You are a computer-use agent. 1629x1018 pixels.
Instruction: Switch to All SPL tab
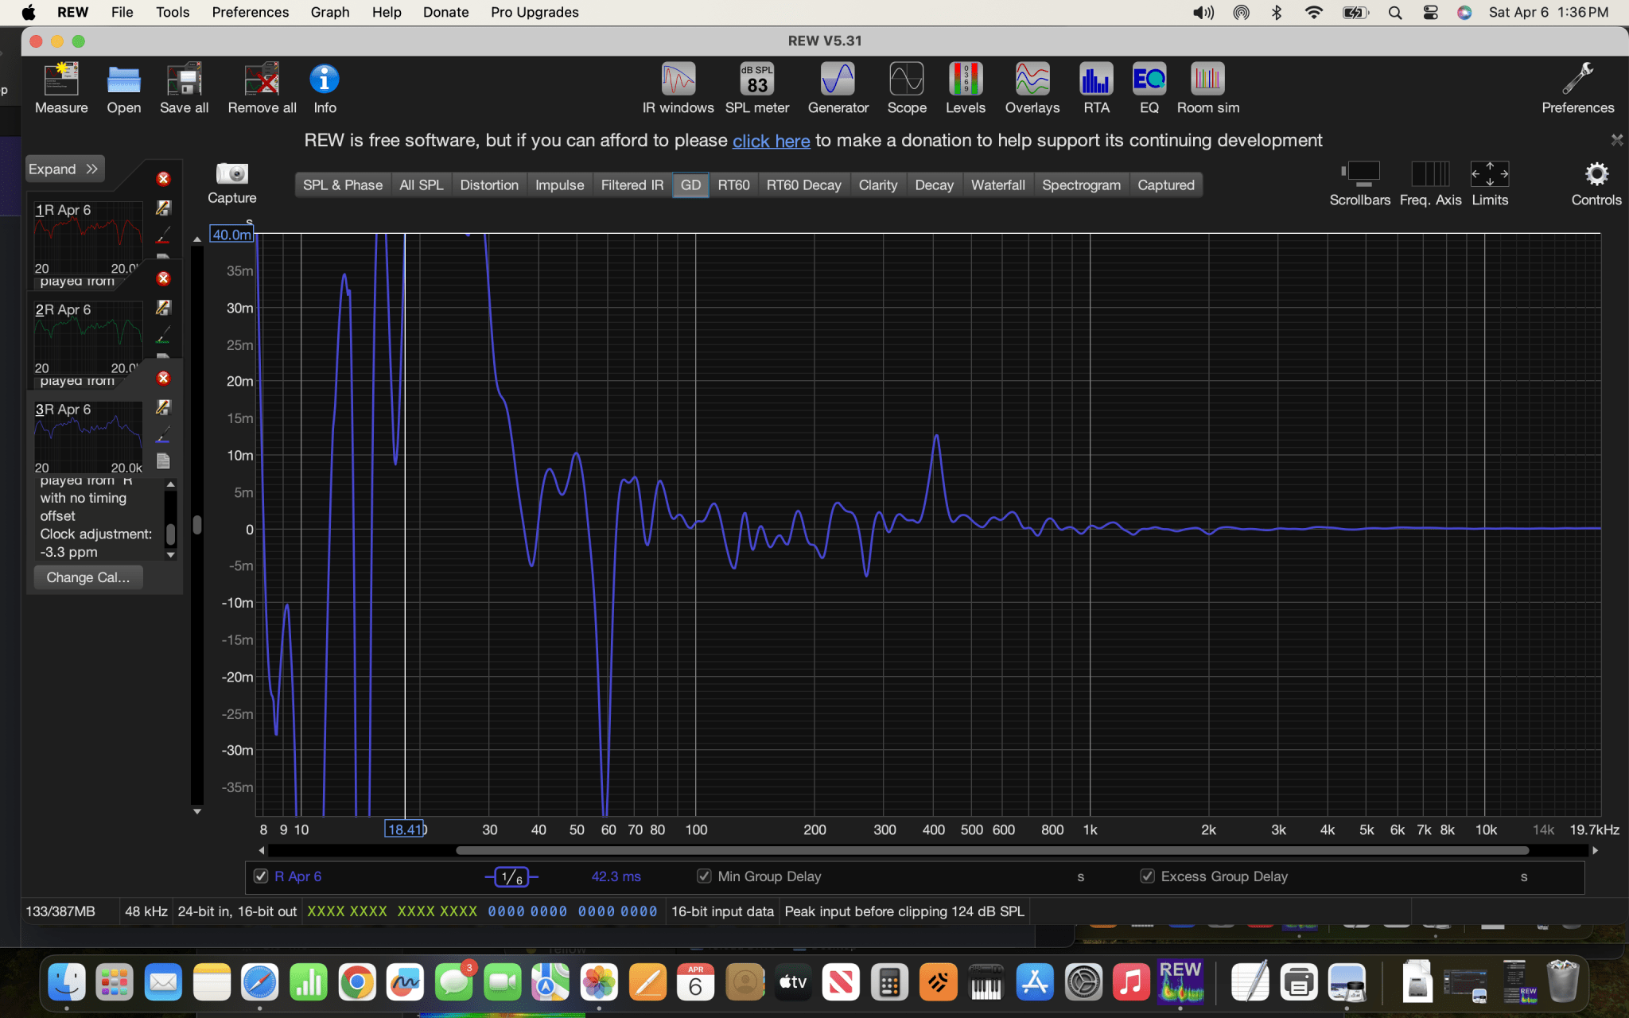coord(421,185)
